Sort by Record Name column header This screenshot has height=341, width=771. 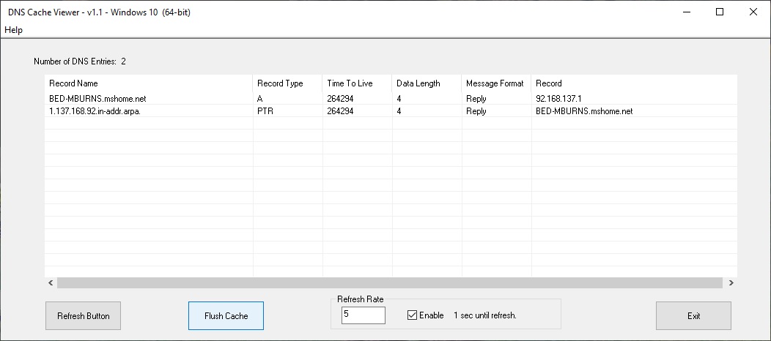coord(149,83)
